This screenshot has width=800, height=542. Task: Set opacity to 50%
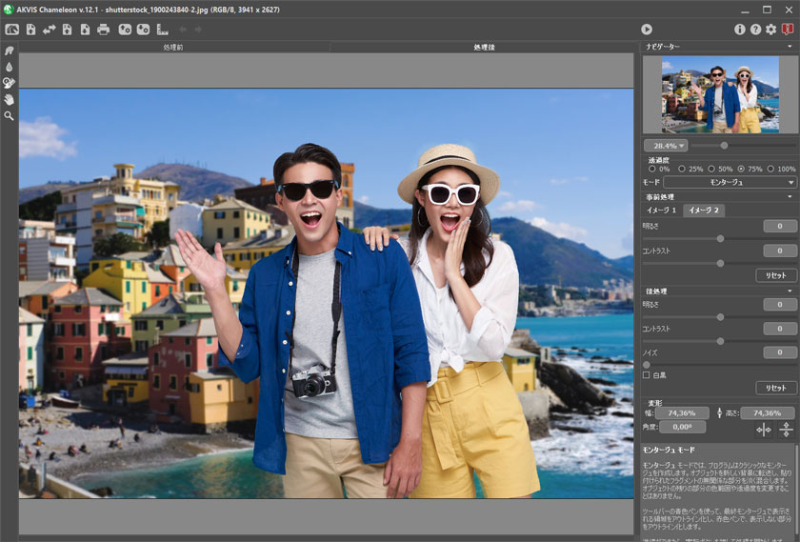click(711, 169)
